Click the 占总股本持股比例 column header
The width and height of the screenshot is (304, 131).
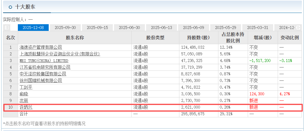[233, 38]
